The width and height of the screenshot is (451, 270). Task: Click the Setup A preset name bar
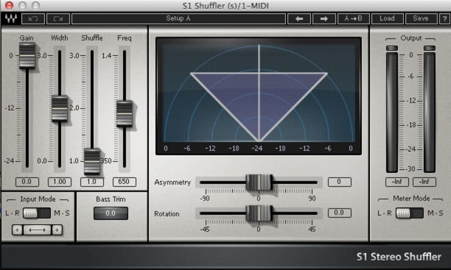(x=178, y=19)
